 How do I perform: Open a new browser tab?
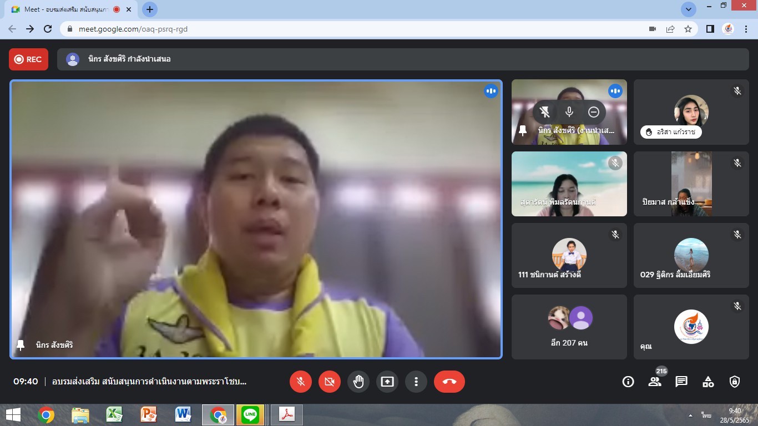tap(150, 9)
